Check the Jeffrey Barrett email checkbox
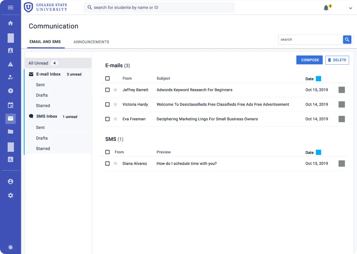Viewport: 357px width, 254px height. coord(107,90)
